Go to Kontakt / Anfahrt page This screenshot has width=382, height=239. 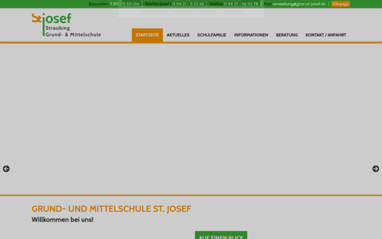(x=326, y=35)
